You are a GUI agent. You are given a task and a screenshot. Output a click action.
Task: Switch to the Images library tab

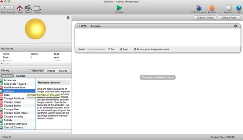tap(51, 71)
